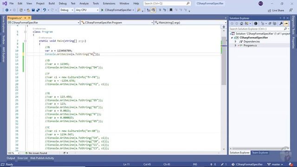Open the Build menu
297x167 pixels.
52,3
